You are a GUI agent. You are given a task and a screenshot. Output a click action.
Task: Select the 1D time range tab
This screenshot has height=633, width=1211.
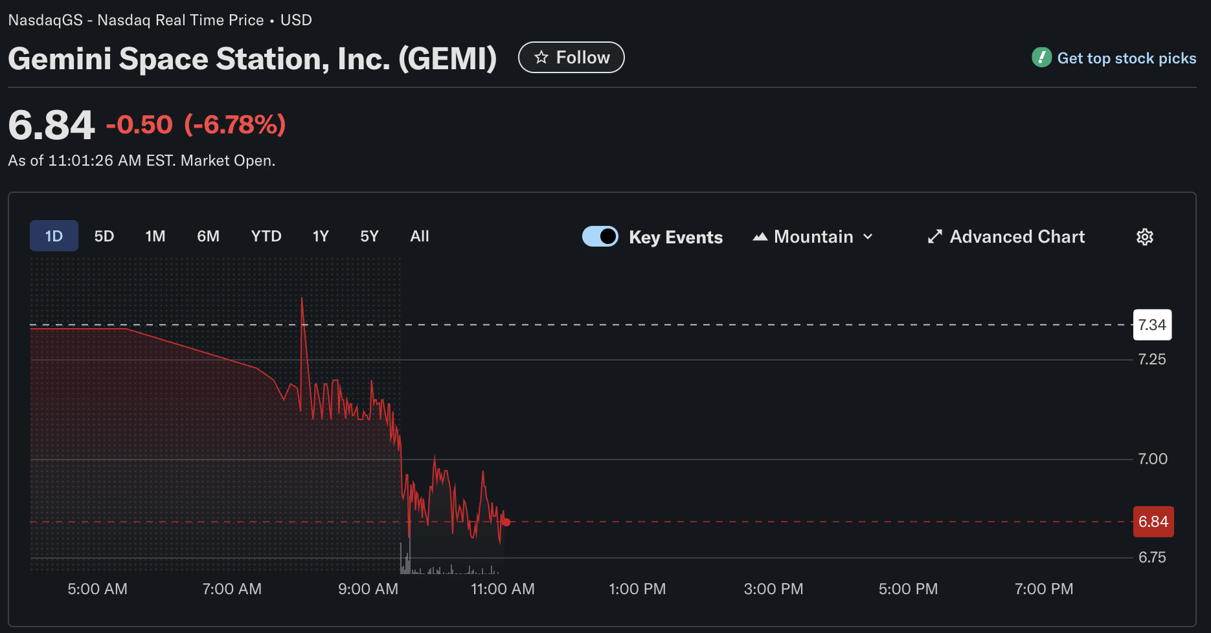tap(54, 236)
